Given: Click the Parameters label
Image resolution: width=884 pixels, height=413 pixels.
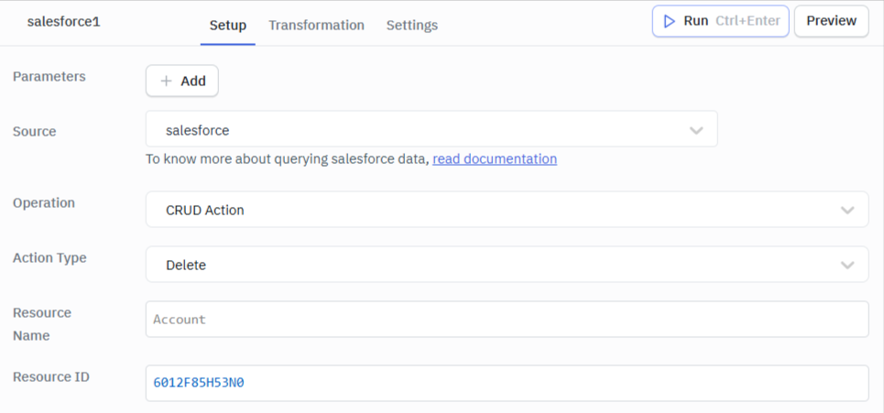Looking at the screenshot, I should 49,77.
